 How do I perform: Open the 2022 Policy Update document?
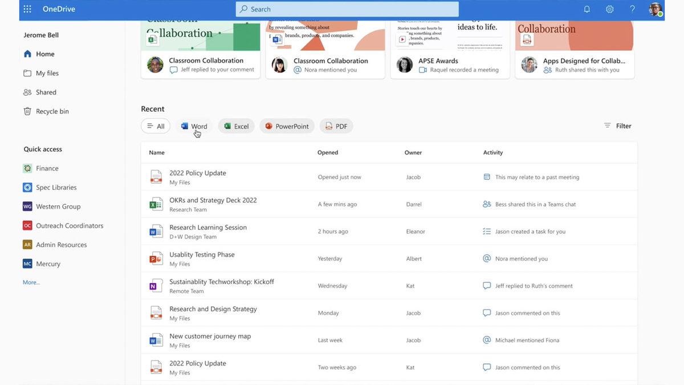197,172
